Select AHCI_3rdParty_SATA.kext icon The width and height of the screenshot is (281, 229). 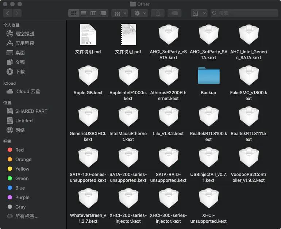click(209, 35)
